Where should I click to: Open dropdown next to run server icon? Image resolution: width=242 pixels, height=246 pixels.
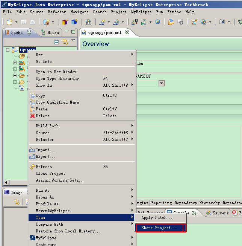[150, 22]
